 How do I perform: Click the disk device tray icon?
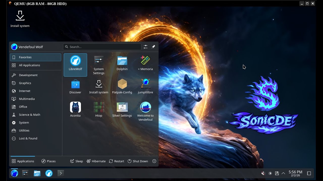277,173
